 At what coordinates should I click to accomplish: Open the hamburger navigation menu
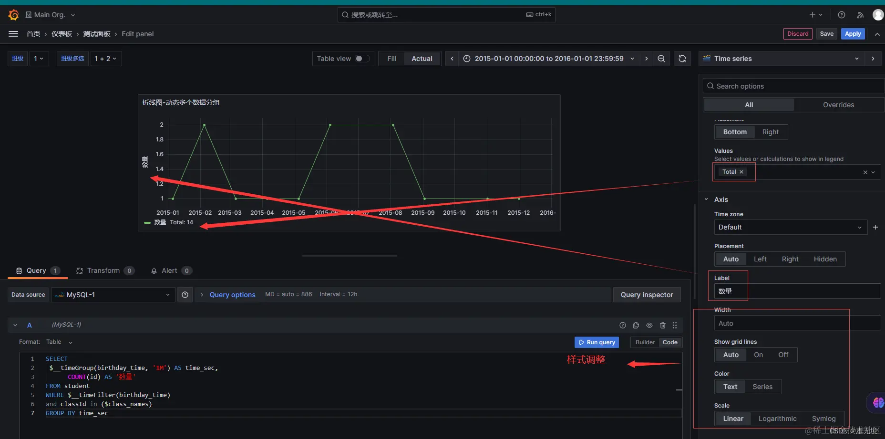coord(13,34)
